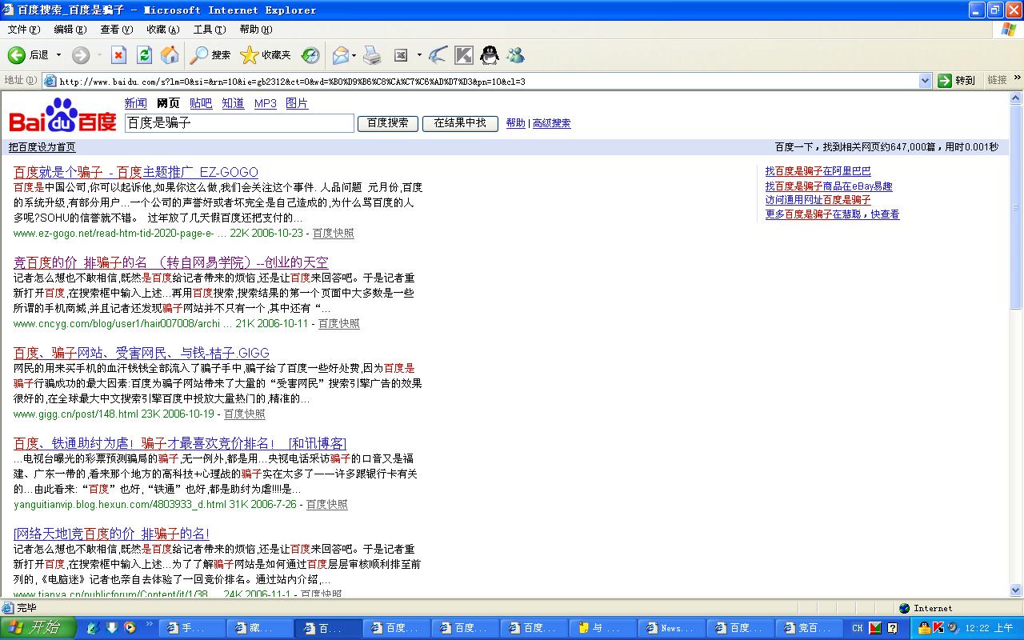This screenshot has height=640, width=1024.
Task: Expand the 链接 links toolbar chevron
Action: pyautogui.click(x=1018, y=78)
